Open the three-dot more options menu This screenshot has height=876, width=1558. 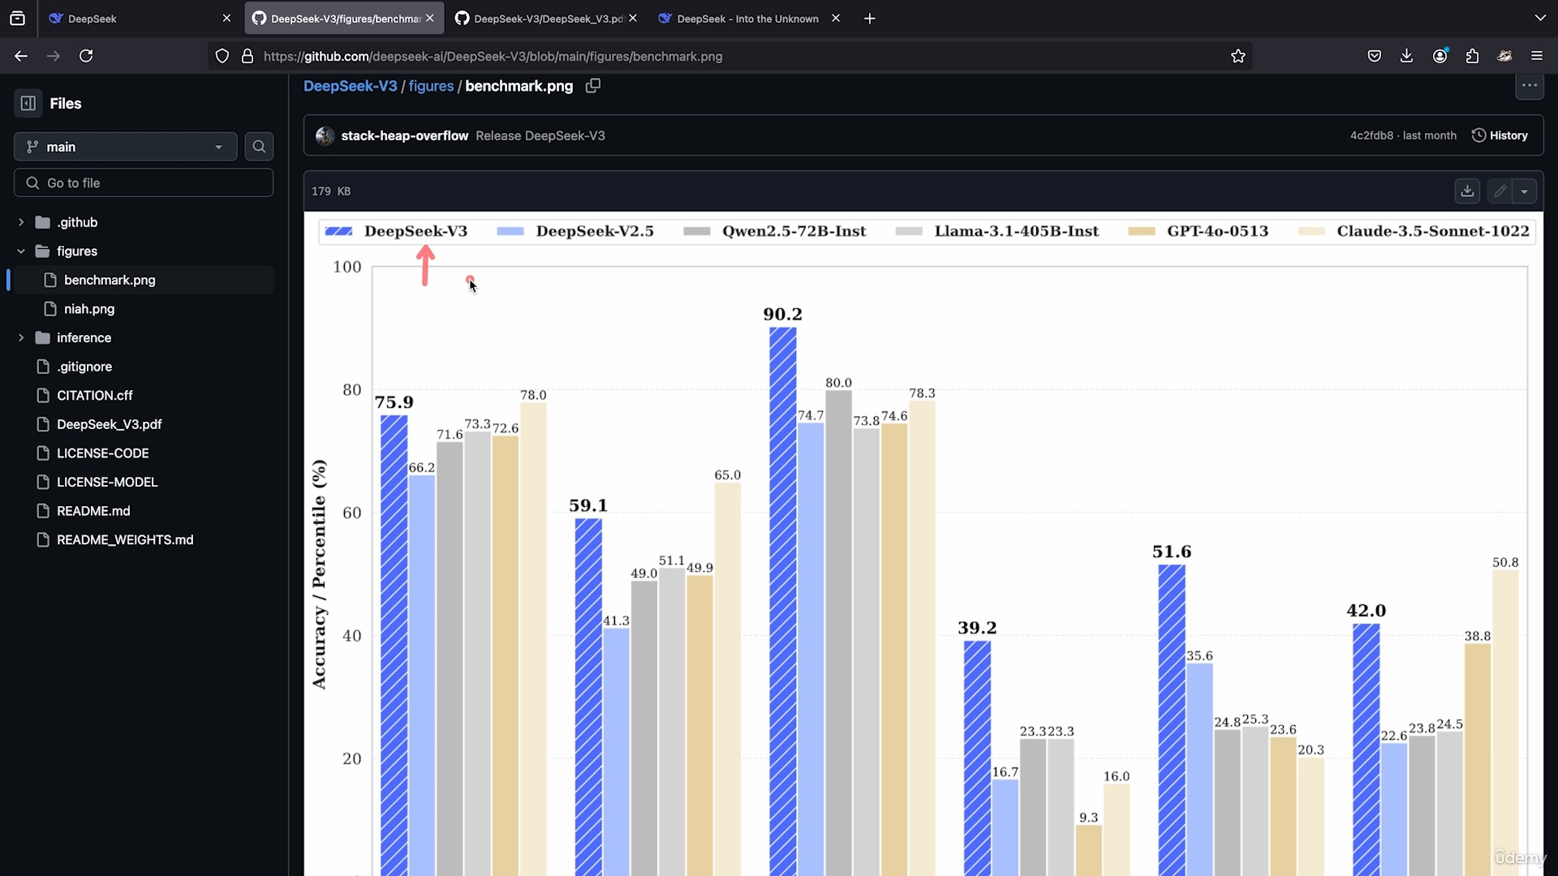(1530, 85)
